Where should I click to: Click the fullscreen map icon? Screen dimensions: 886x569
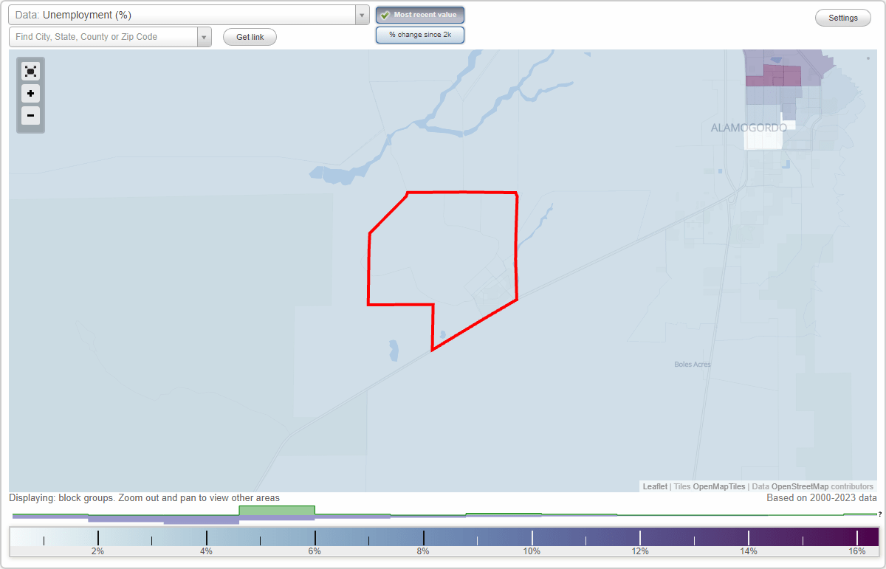30,71
